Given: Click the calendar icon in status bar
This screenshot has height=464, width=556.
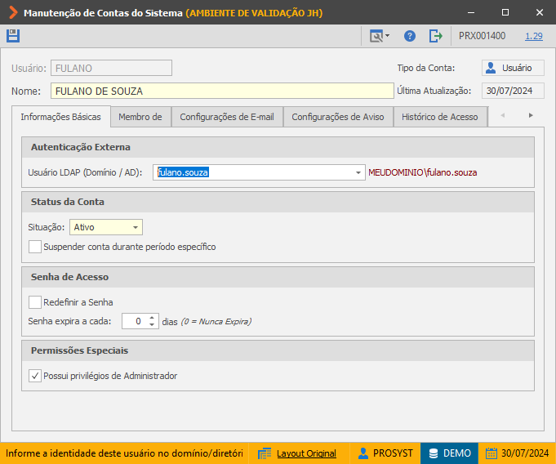Looking at the screenshot, I should 492,453.
